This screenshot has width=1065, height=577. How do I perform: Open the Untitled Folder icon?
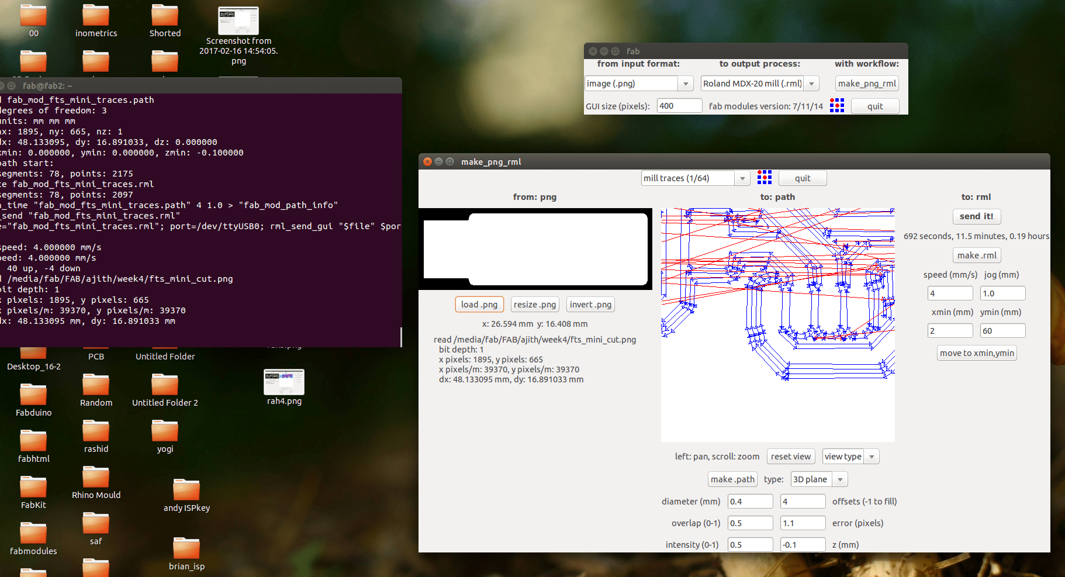point(165,356)
